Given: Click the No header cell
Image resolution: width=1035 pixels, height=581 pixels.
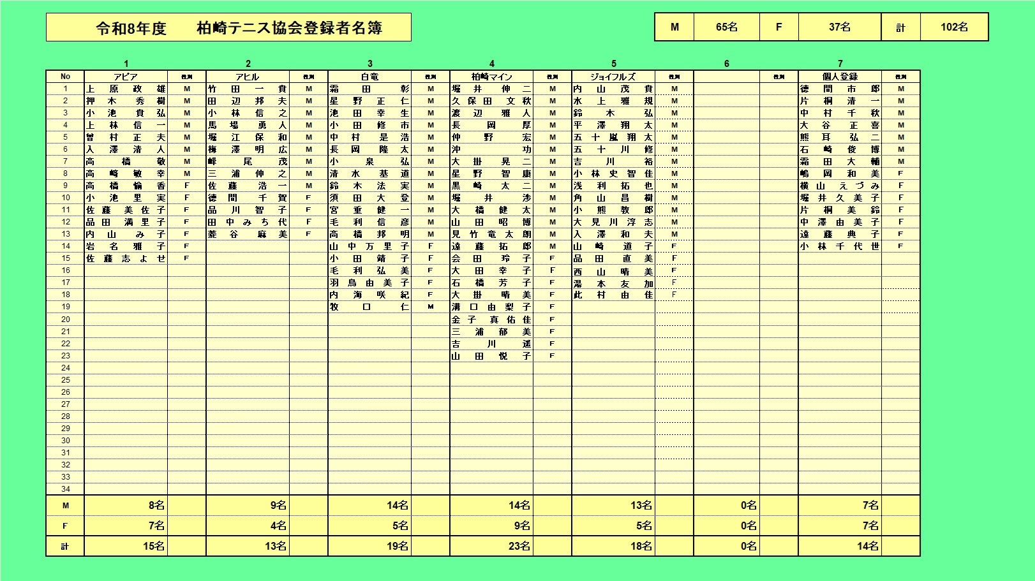Looking at the screenshot, I should coord(65,77).
